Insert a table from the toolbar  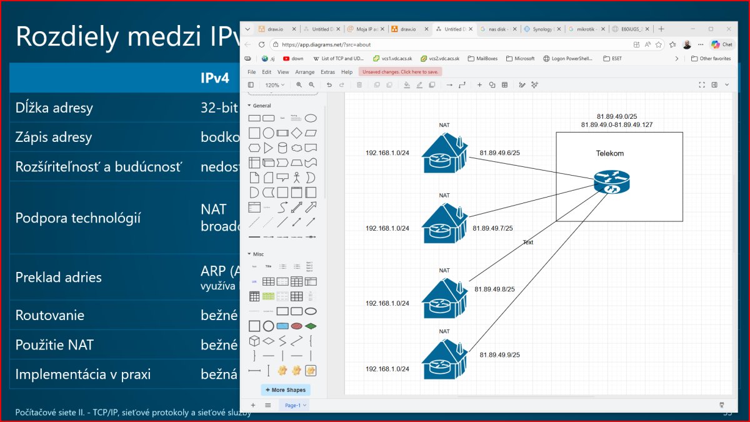click(x=504, y=85)
